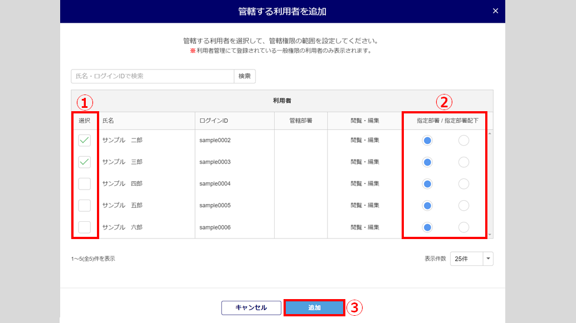The width and height of the screenshot is (576, 323).
Task: Click the キャンセル button
Action: [251, 307]
